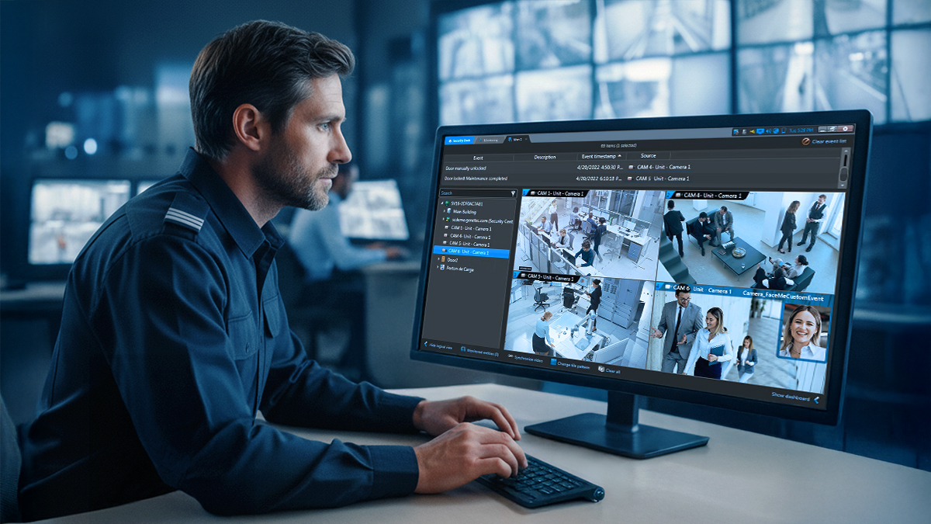This screenshot has width=931, height=524.
Task: Click Synchronize video
Action: click(x=524, y=358)
